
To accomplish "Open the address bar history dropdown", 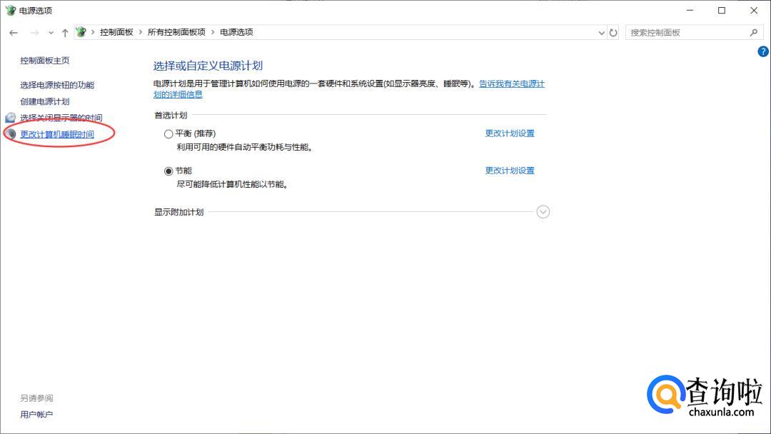I will click(601, 32).
